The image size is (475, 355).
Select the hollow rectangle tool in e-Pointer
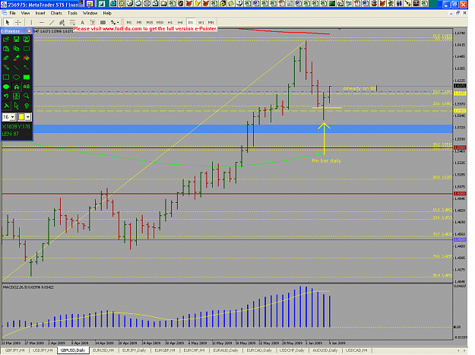click(x=6, y=78)
